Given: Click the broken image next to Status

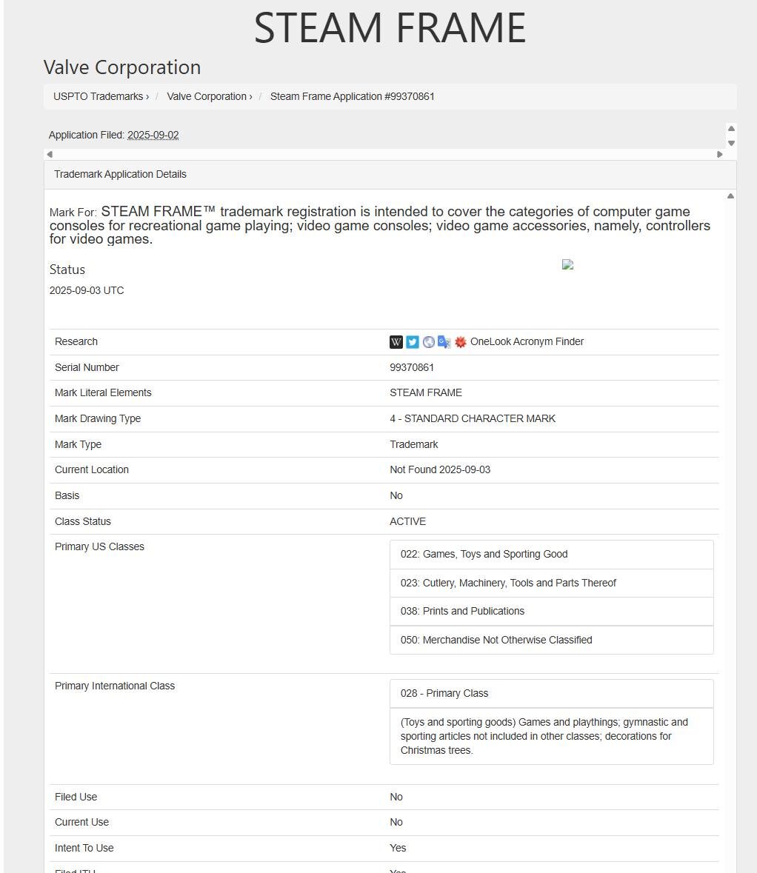Looking at the screenshot, I should click(x=567, y=264).
